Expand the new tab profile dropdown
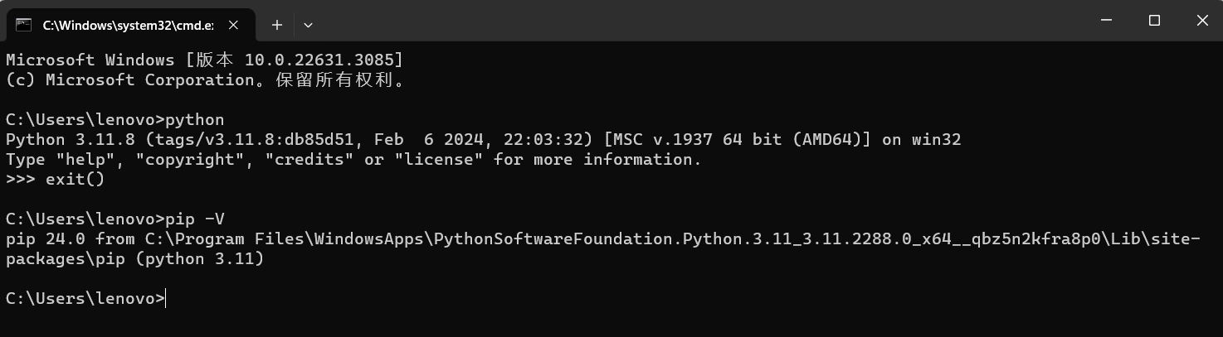The width and height of the screenshot is (1223, 337). (x=308, y=25)
